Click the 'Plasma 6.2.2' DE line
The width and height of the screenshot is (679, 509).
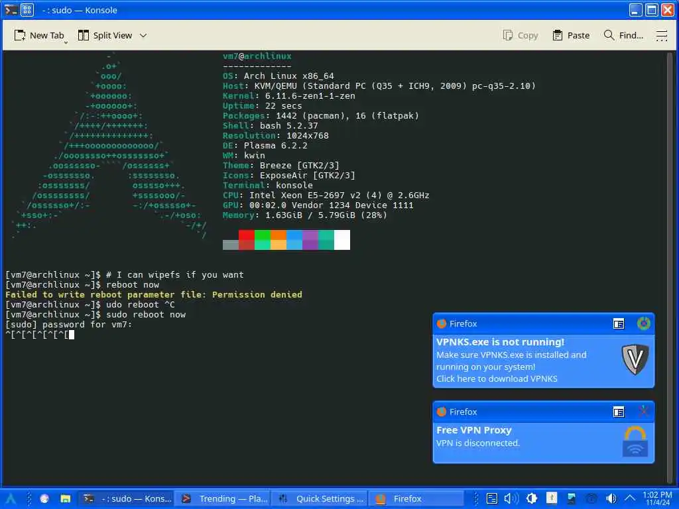tap(265, 145)
